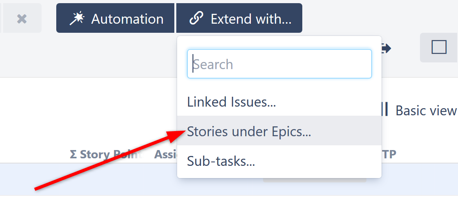Click the Basic view text label
458x199 pixels.
426,111
